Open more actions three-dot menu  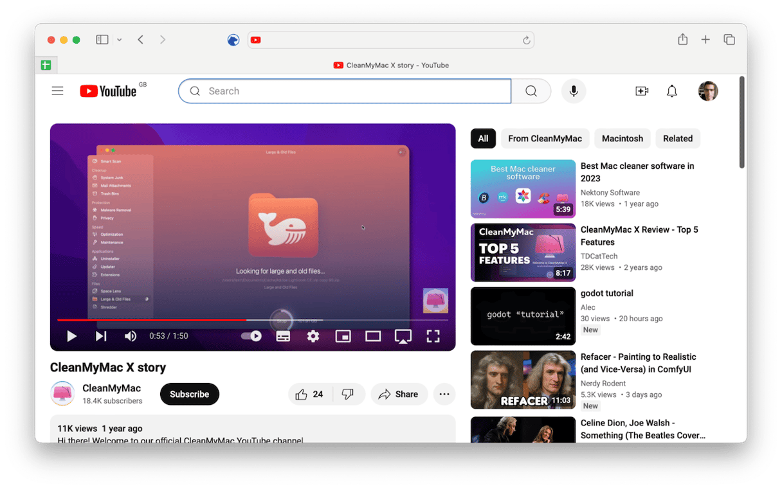[444, 394]
